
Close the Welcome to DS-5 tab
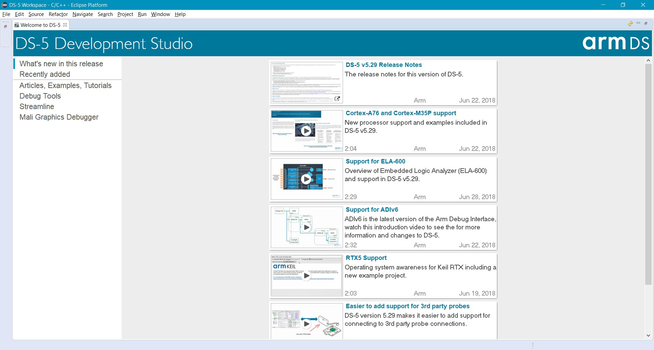coord(65,24)
